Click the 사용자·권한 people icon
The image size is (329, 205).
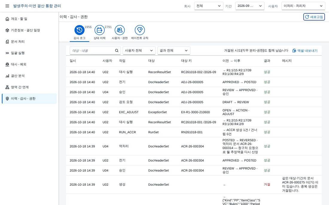pyautogui.click(x=120, y=30)
